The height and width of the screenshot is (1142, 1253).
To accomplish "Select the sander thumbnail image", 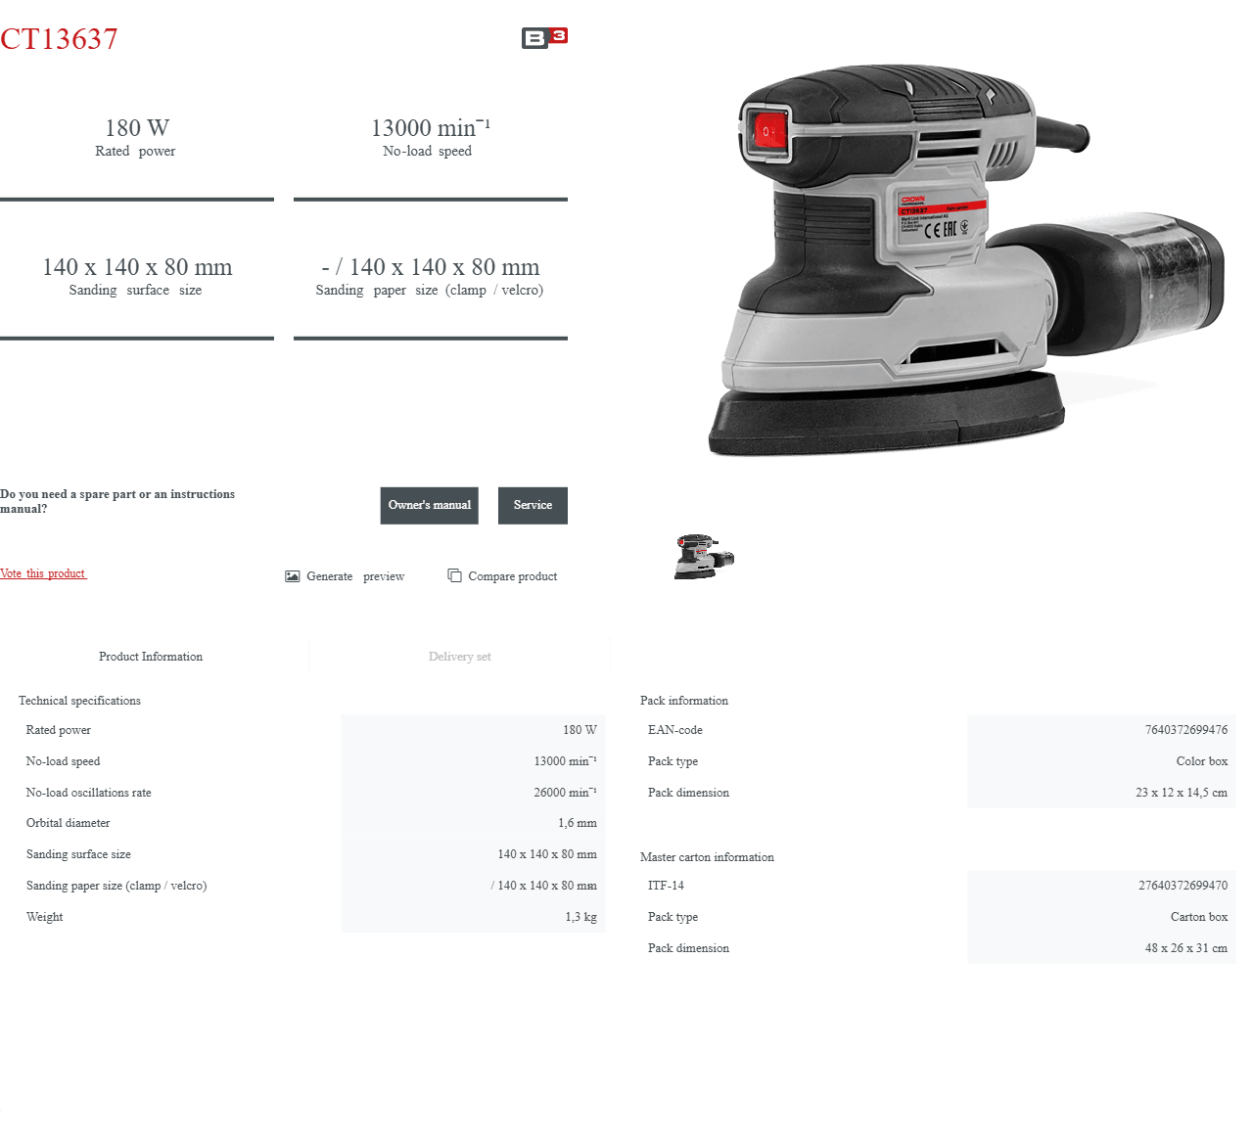I will pyautogui.click(x=703, y=557).
